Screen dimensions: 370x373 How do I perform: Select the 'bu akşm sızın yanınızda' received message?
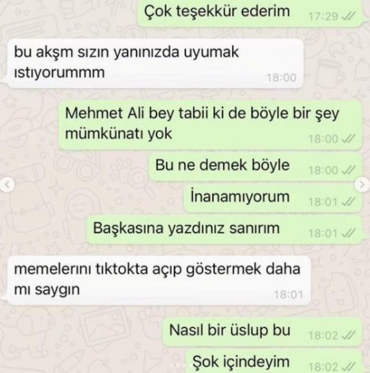click(155, 64)
